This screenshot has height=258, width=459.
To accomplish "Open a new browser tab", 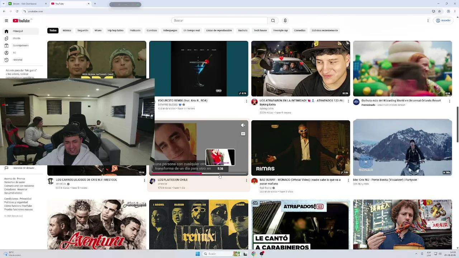I will [x=95, y=4].
